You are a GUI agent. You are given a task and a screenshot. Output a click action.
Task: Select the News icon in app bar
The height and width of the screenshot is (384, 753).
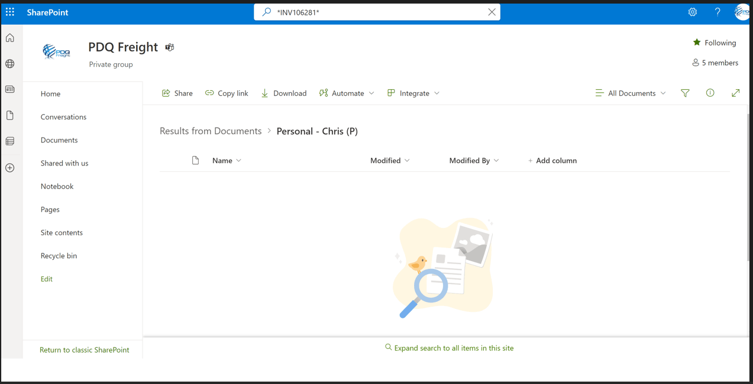(9, 89)
